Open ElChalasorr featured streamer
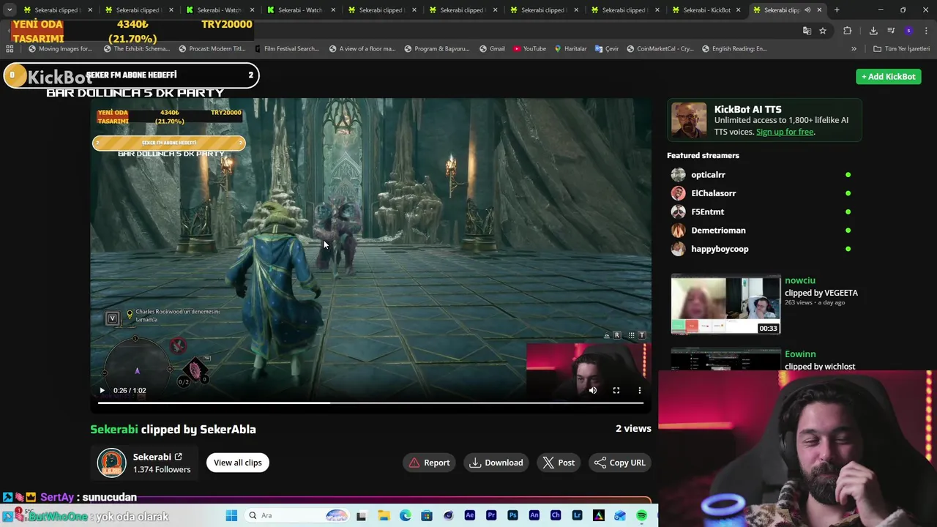Screen dimensions: 937x527 [x=714, y=193]
